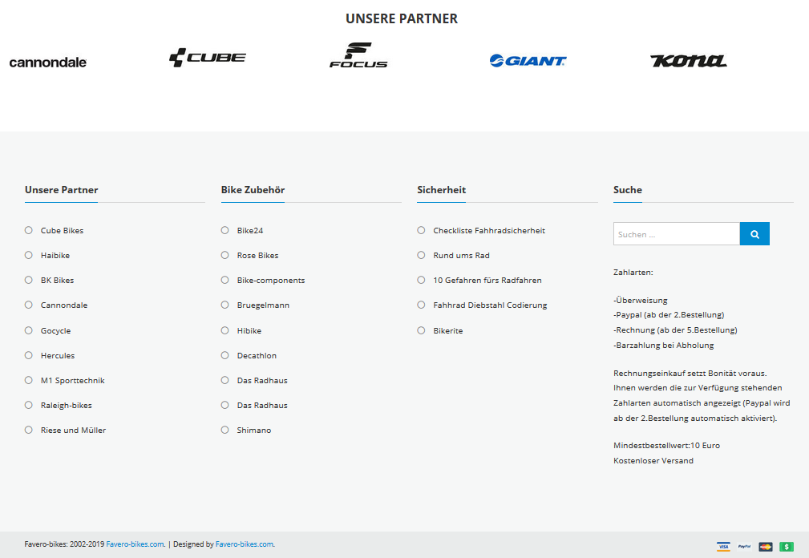Click the -Rechnung (ab der 5.Bestellung) line
The height and width of the screenshot is (558, 809).
pyautogui.click(x=675, y=330)
